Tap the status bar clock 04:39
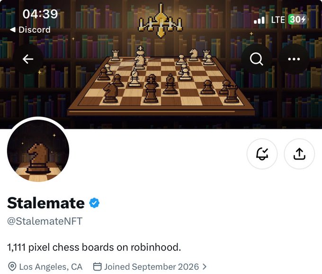The image size is (322, 274). pos(40,14)
